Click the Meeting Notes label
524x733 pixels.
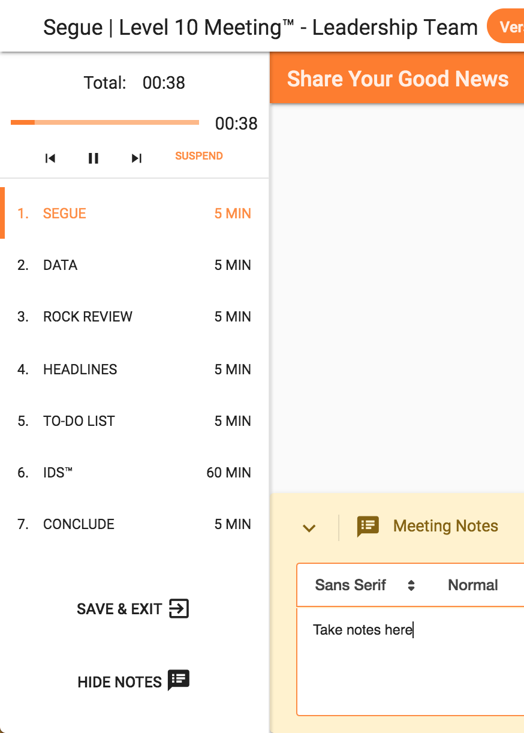tap(445, 526)
